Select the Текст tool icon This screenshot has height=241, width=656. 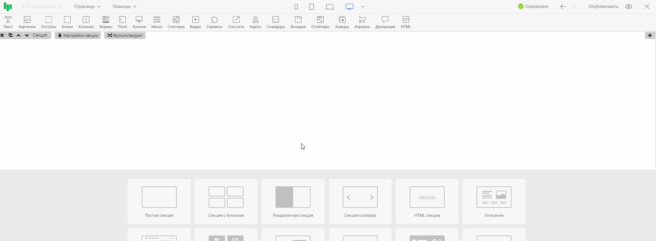point(8,22)
